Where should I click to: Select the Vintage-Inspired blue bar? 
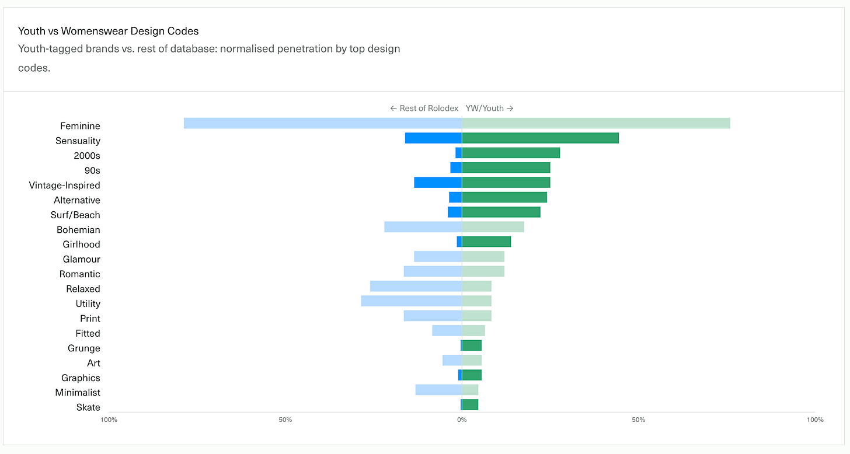(x=438, y=183)
